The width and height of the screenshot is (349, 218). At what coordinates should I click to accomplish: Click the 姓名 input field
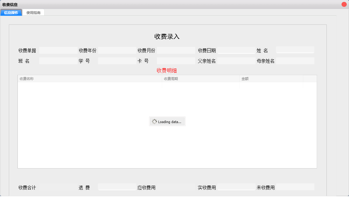click(295, 50)
